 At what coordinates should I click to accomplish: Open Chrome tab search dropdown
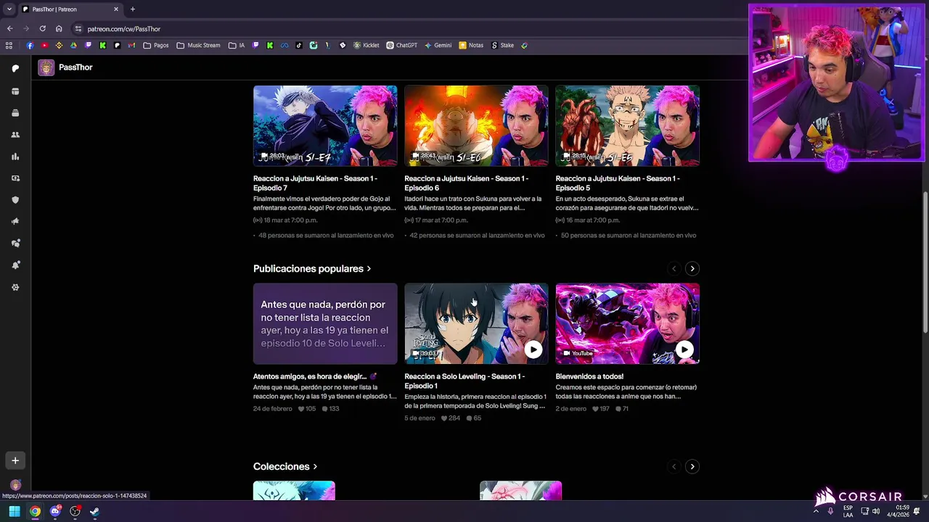[9, 9]
